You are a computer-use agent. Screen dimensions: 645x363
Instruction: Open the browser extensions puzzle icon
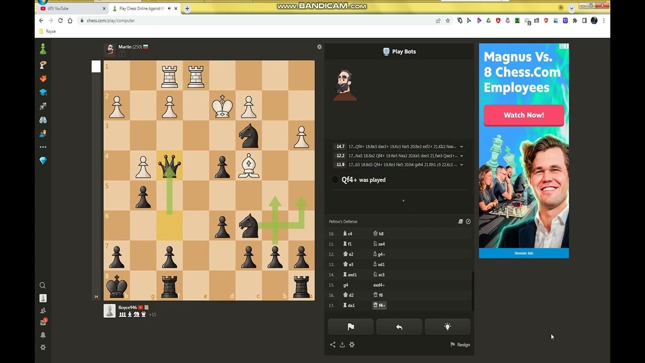[x=575, y=21]
